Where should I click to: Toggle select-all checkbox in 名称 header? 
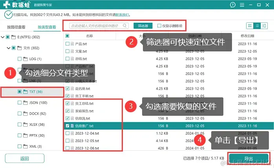point(67,36)
